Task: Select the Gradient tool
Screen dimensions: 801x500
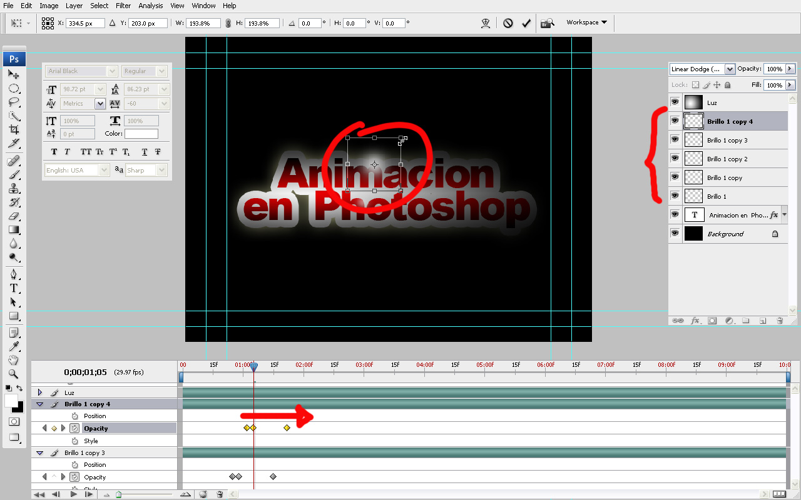Action: point(14,230)
